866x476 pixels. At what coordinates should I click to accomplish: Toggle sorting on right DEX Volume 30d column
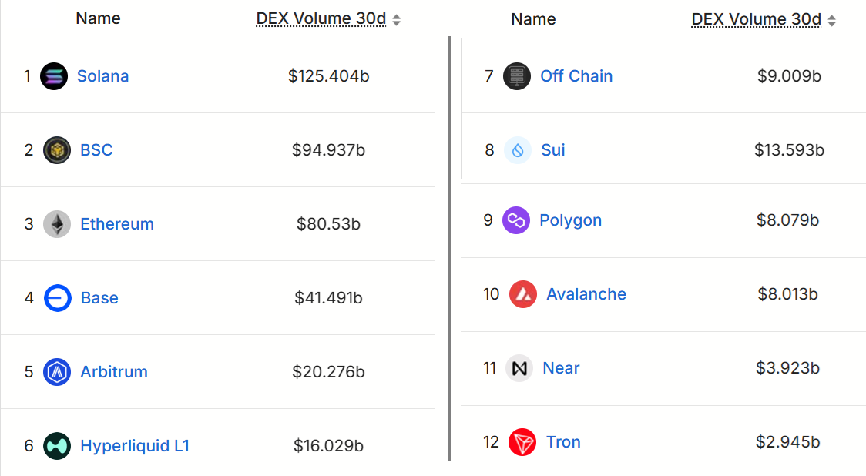(758, 18)
